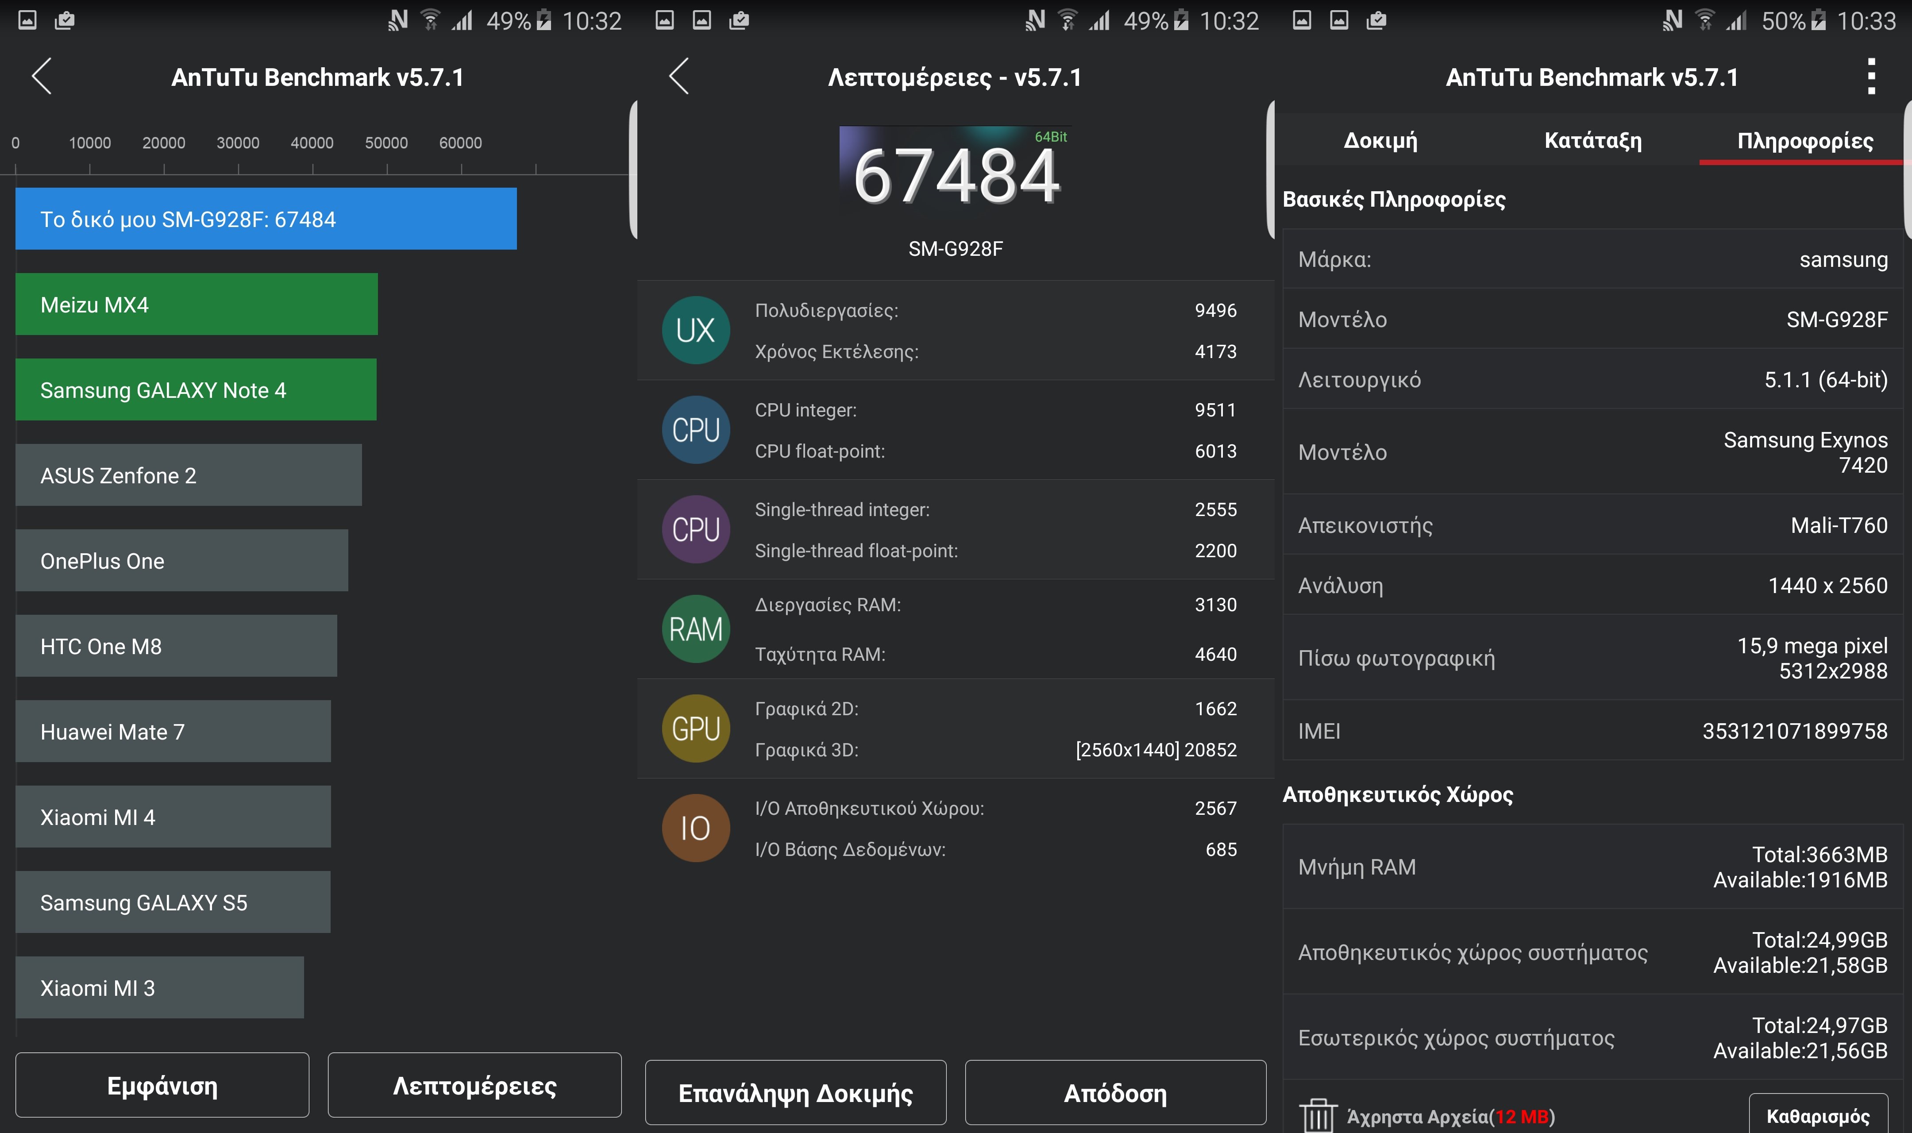Tap the Ταχύτητα RAM row
This screenshot has width=1912, height=1133.
pyautogui.click(x=995, y=654)
